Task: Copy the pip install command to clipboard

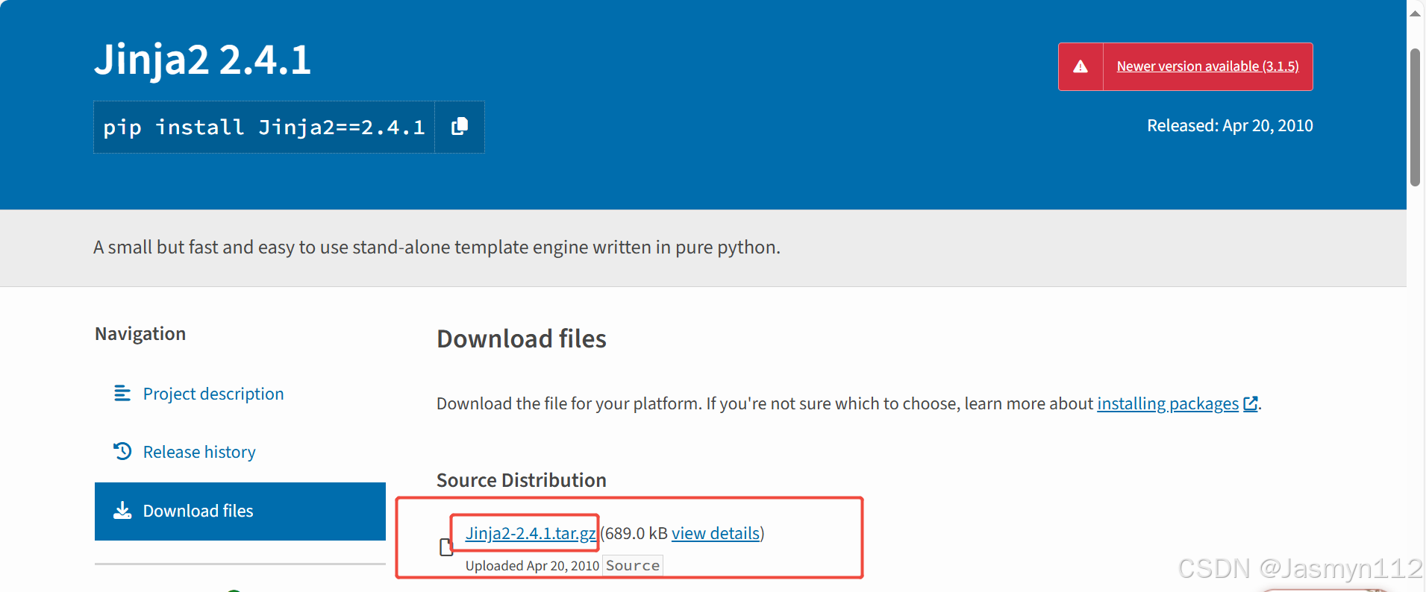Action: click(460, 127)
